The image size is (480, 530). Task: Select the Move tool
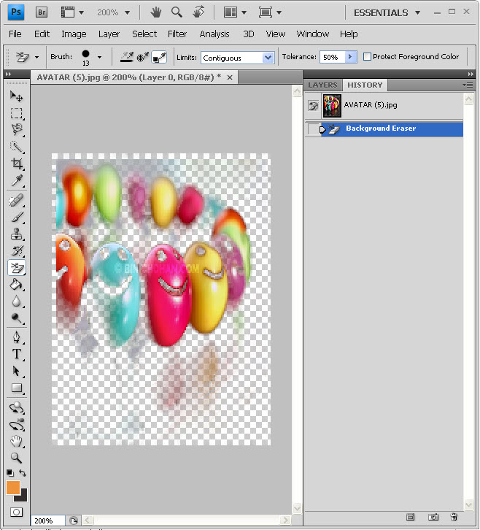[16, 96]
